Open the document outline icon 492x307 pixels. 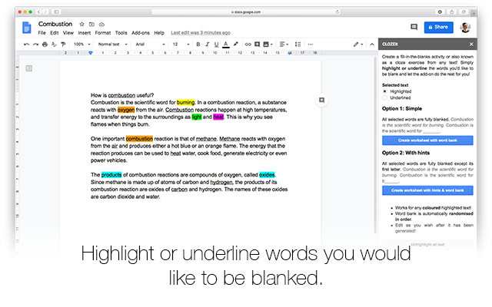(x=28, y=68)
